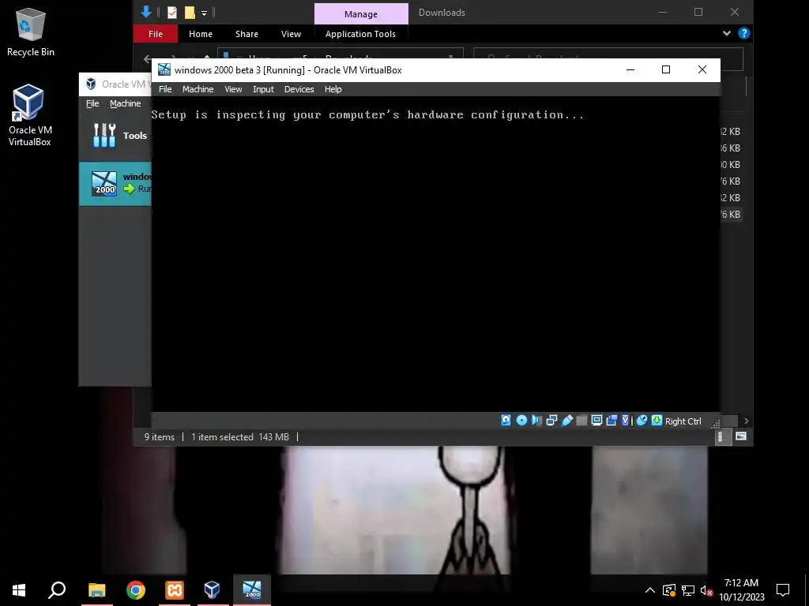Click the Right Ctrl host key label
Screen dimensions: 809x606
point(683,421)
